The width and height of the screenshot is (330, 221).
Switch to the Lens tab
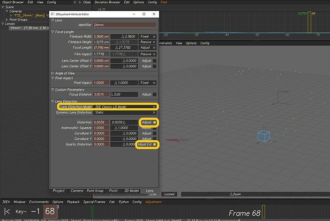(150, 191)
